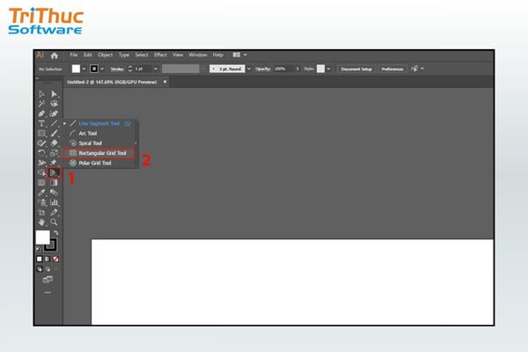Set paint mode to Color
Image resolution: width=528 pixels, height=352 pixels.
point(40,259)
